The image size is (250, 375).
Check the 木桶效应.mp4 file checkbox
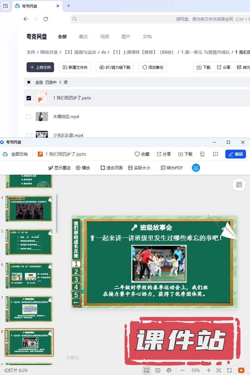tap(29, 117)
